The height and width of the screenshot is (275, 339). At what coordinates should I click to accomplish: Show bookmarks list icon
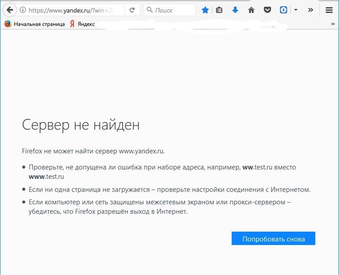pyautogui.click(x=219, y=10)
